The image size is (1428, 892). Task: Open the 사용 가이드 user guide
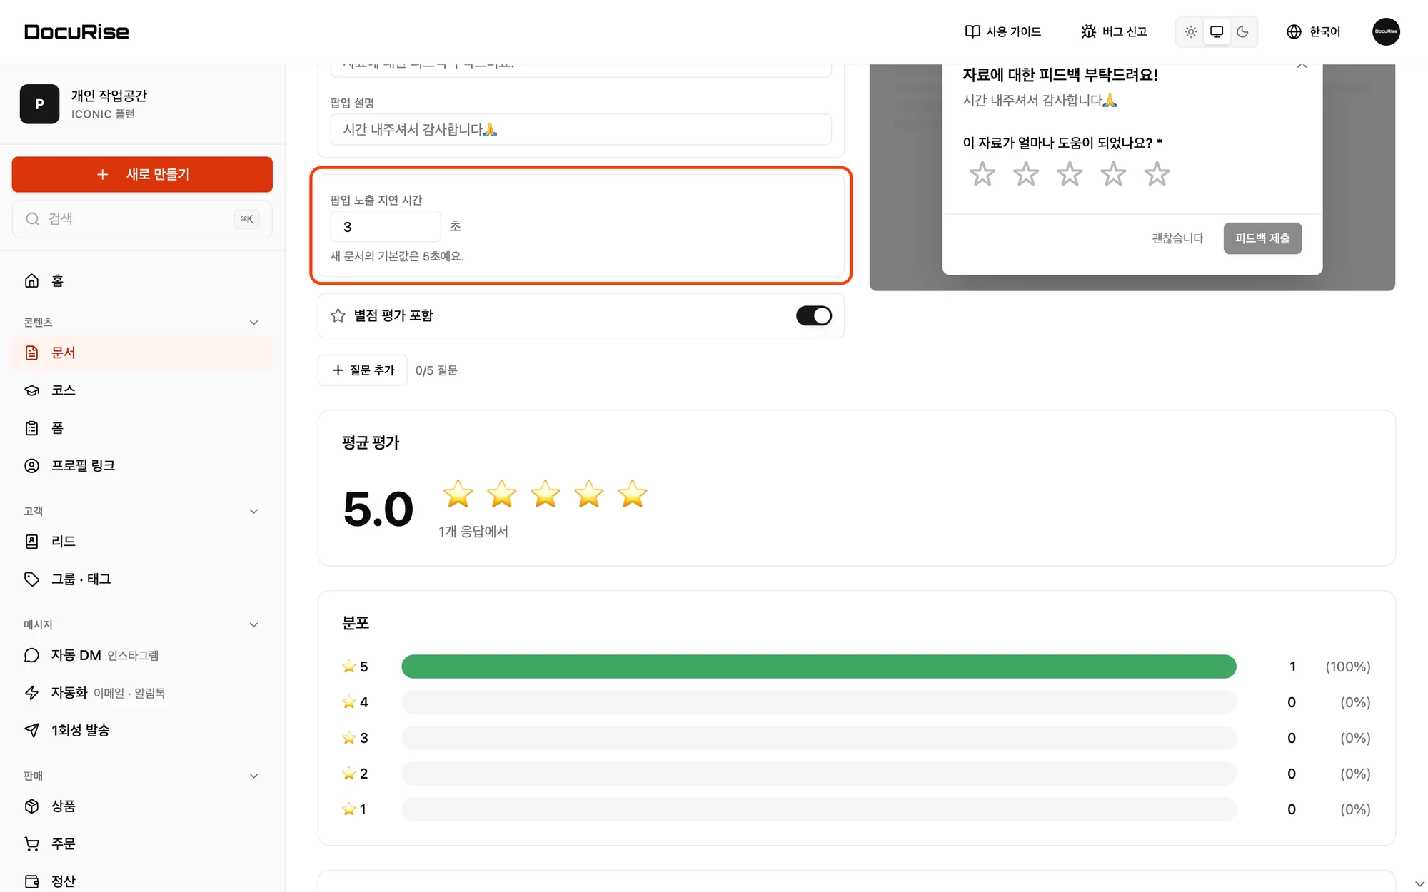click(1002, 31)
